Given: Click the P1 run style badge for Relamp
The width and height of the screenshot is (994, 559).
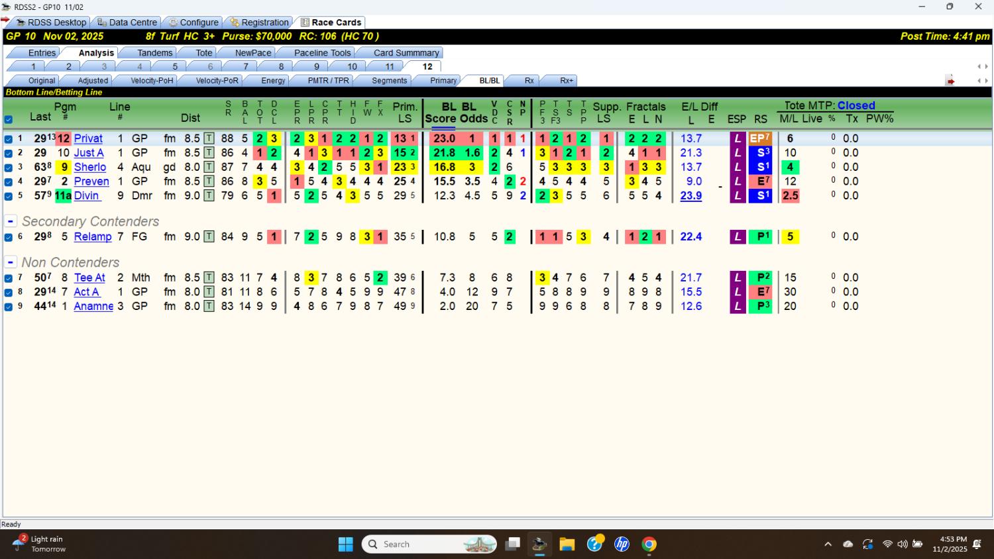Looking at the screenshot, I should [x=760, y=236].
